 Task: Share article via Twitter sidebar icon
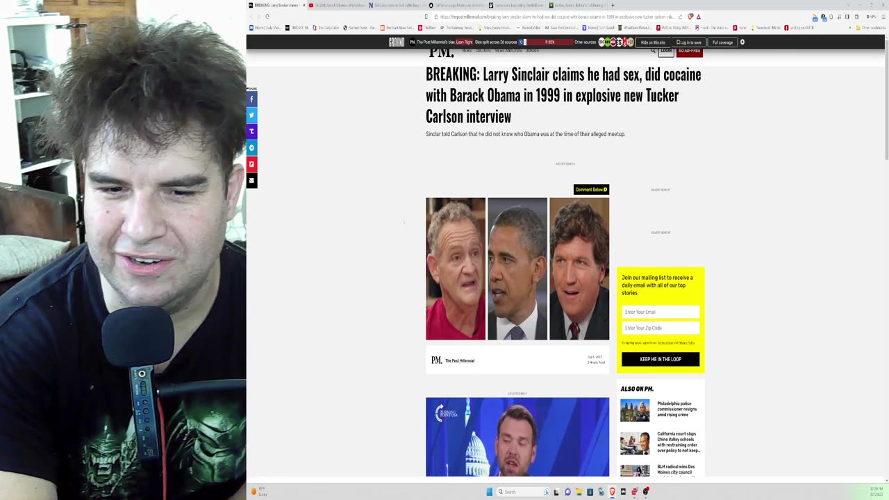(x=251, y=115)
